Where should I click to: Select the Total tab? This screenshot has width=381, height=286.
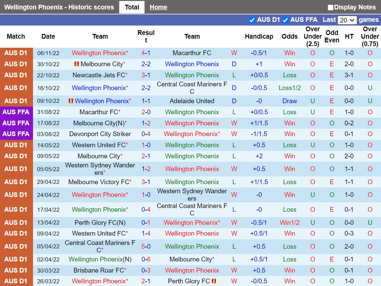(x=132, y=7)
